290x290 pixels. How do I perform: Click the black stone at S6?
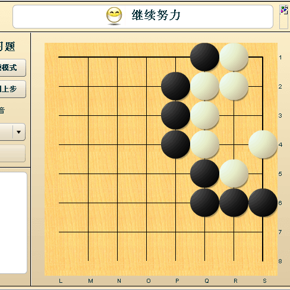pos(263,203)
